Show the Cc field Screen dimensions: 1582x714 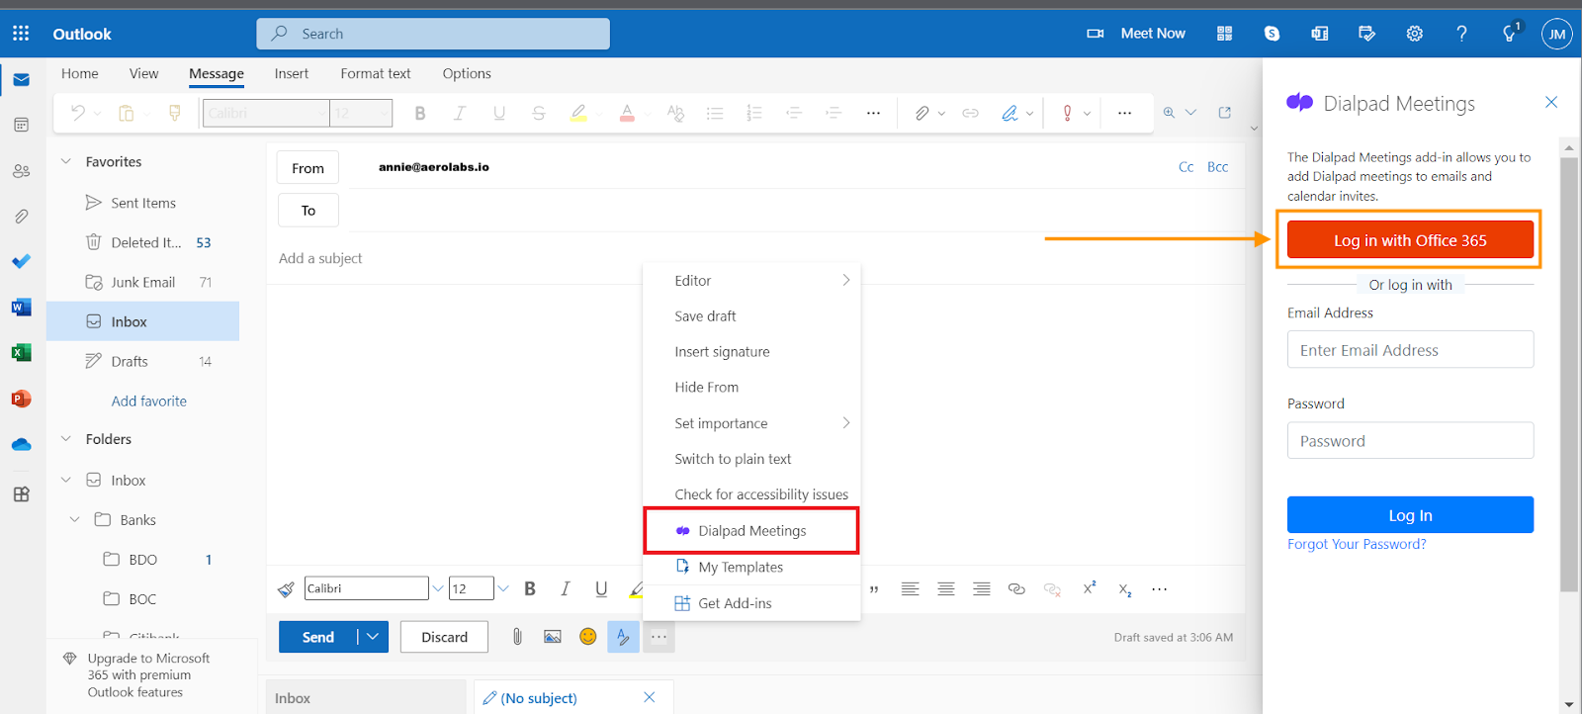click(x=1186, y=167)
